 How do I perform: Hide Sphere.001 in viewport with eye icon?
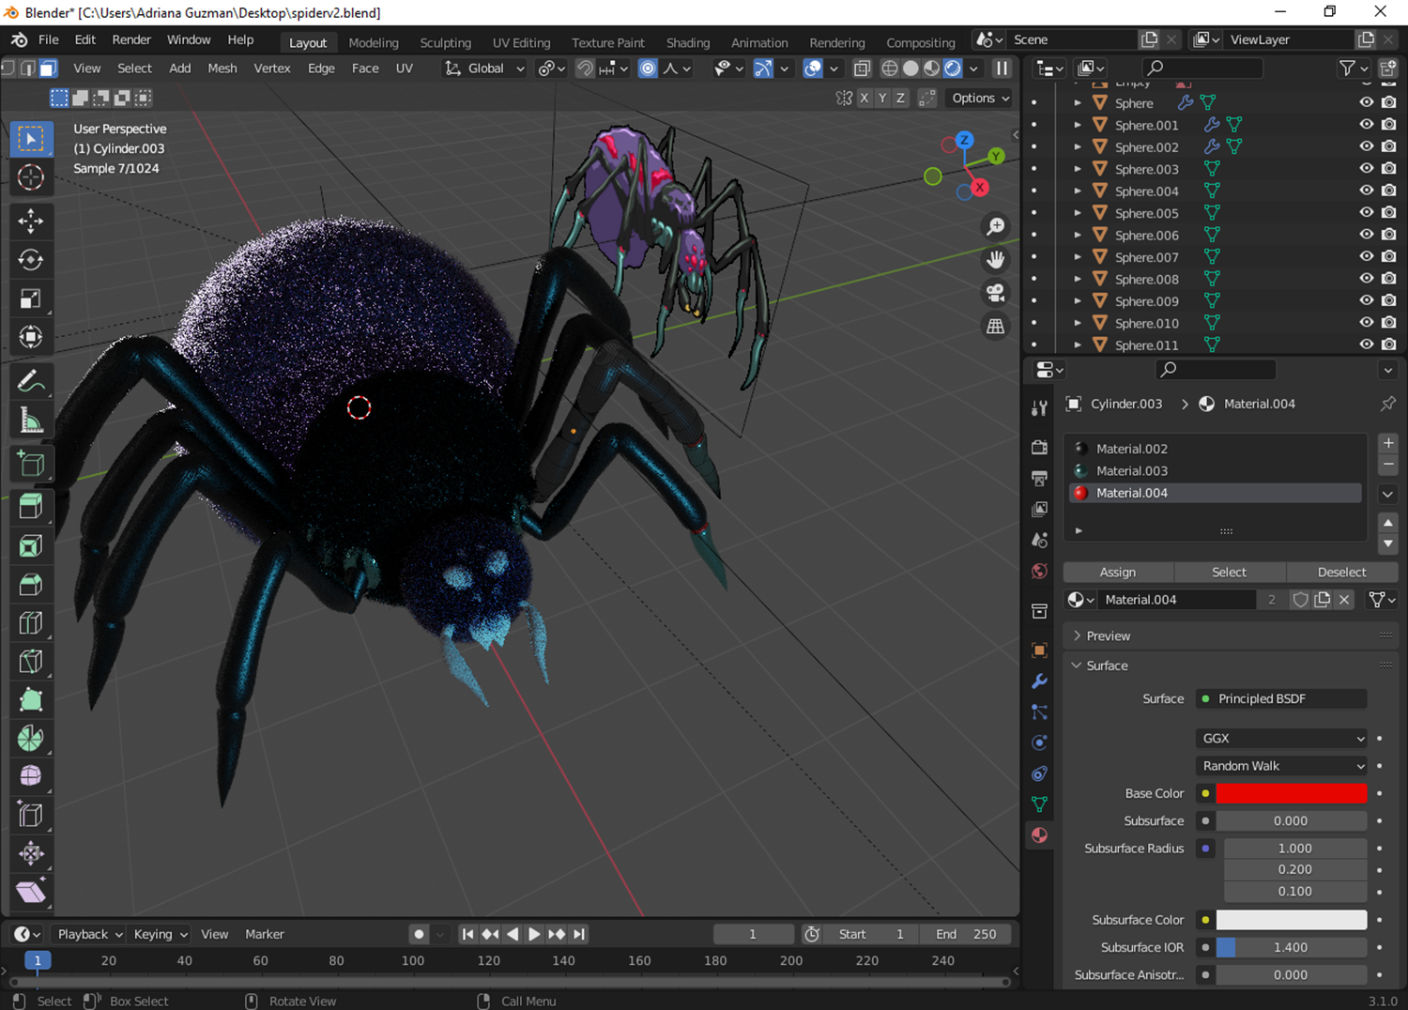point(1367,125)
